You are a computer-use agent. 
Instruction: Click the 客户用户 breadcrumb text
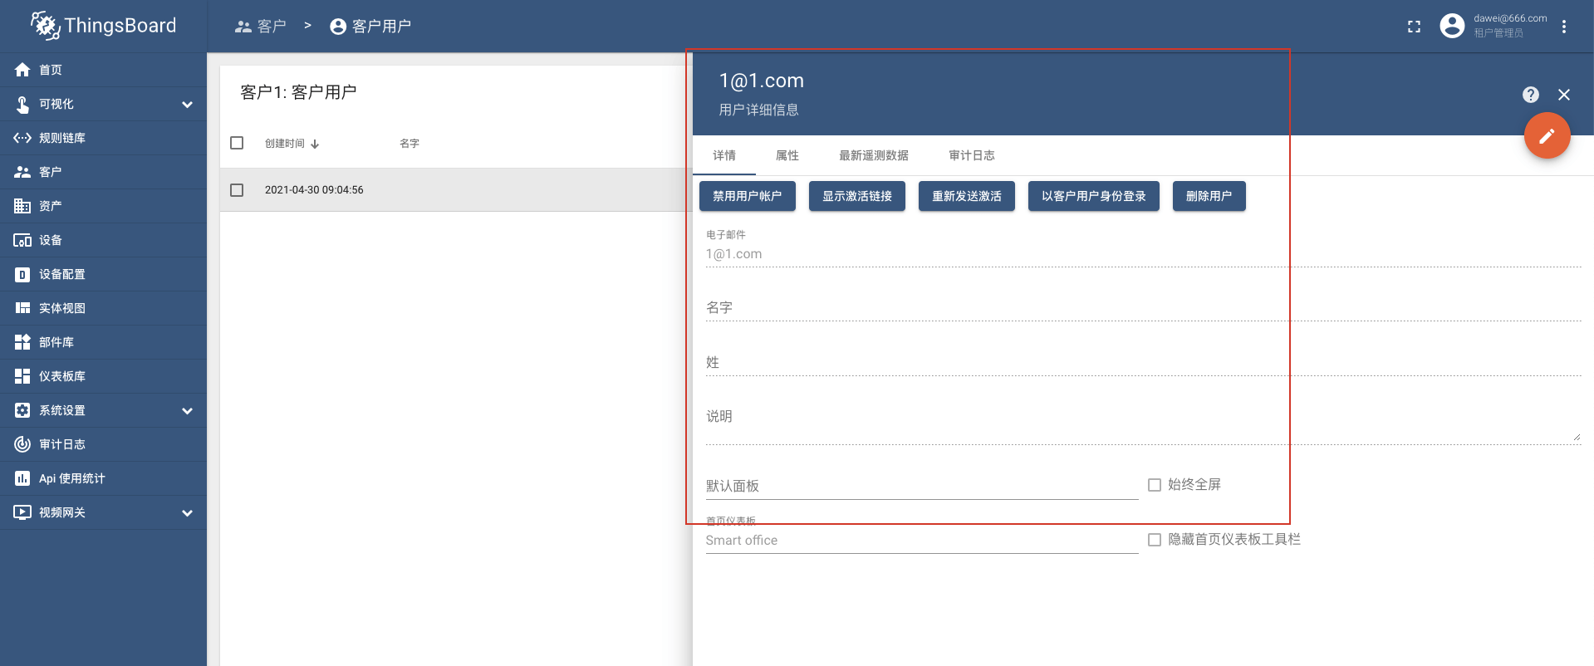click(381, 27)
